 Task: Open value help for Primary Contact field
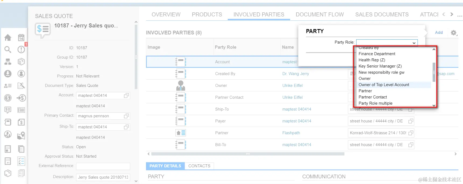126,116
